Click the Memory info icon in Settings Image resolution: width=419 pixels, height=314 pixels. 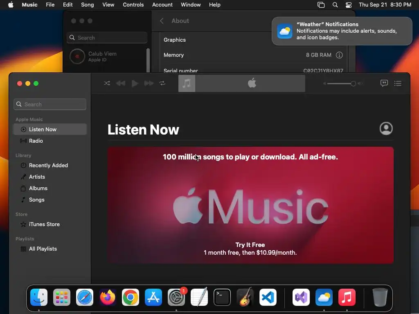click(339, 55)
